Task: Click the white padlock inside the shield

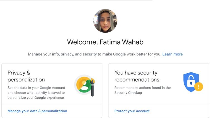Action: pyautogui.click(x=191, y=81)
